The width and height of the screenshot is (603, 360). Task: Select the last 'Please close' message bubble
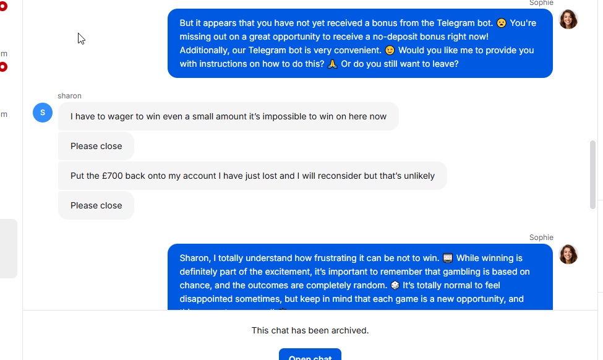tap(96, 205)
